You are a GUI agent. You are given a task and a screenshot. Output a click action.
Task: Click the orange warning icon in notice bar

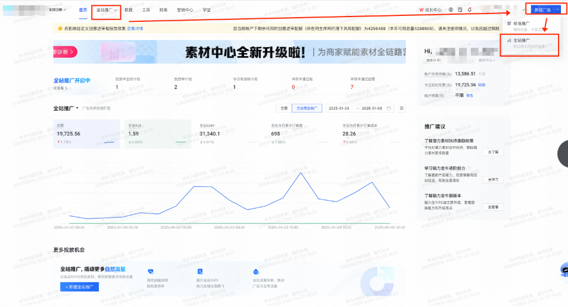60,28
